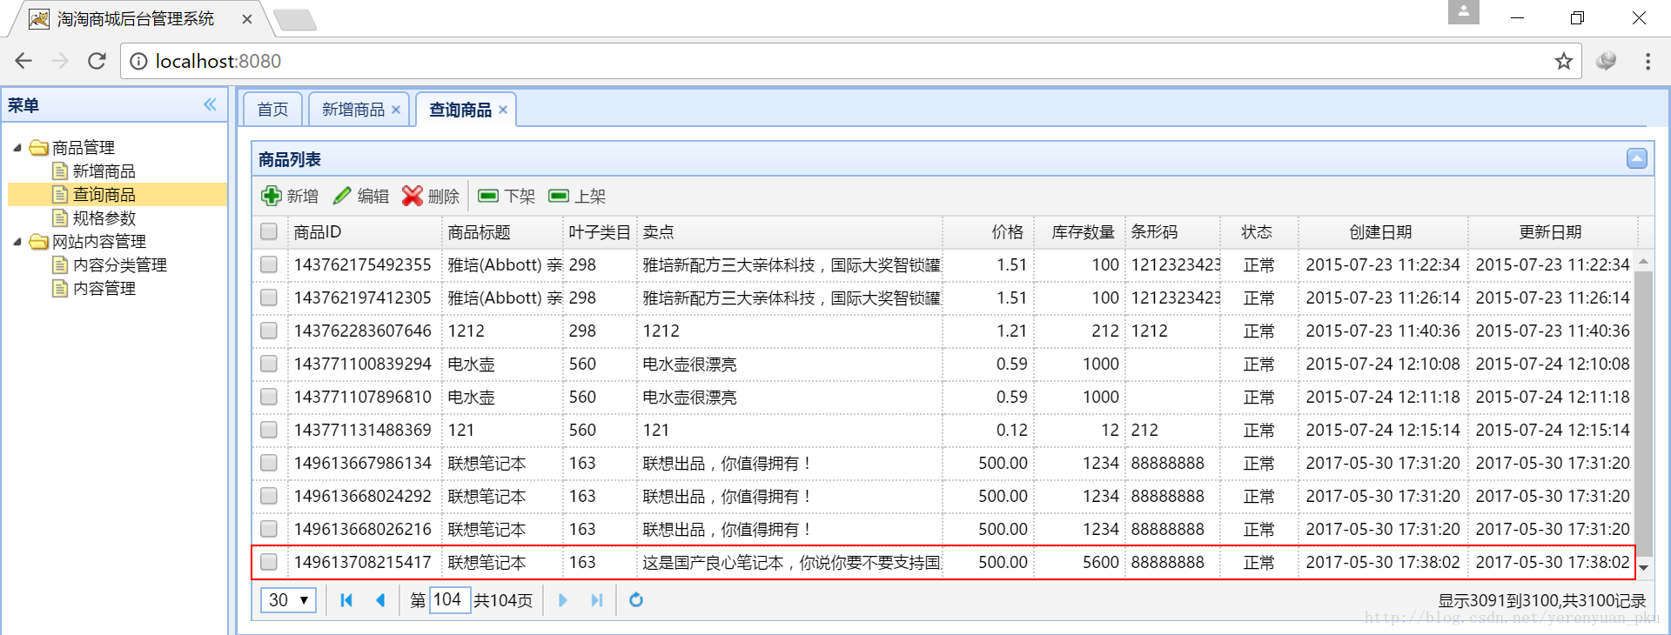The image size is (1671, 635).
Task: Click the red X 删除 button
Action: pos(431,197)
